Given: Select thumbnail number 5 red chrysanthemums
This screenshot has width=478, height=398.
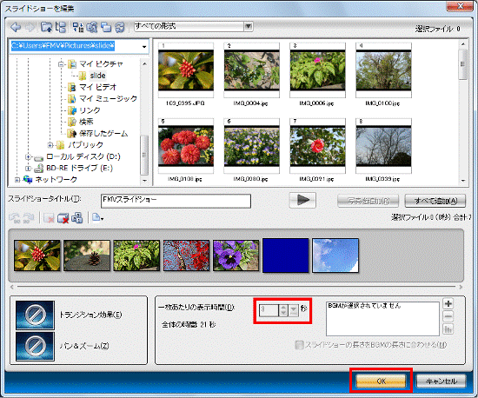Looking at the screenshot, I should 186,146.
